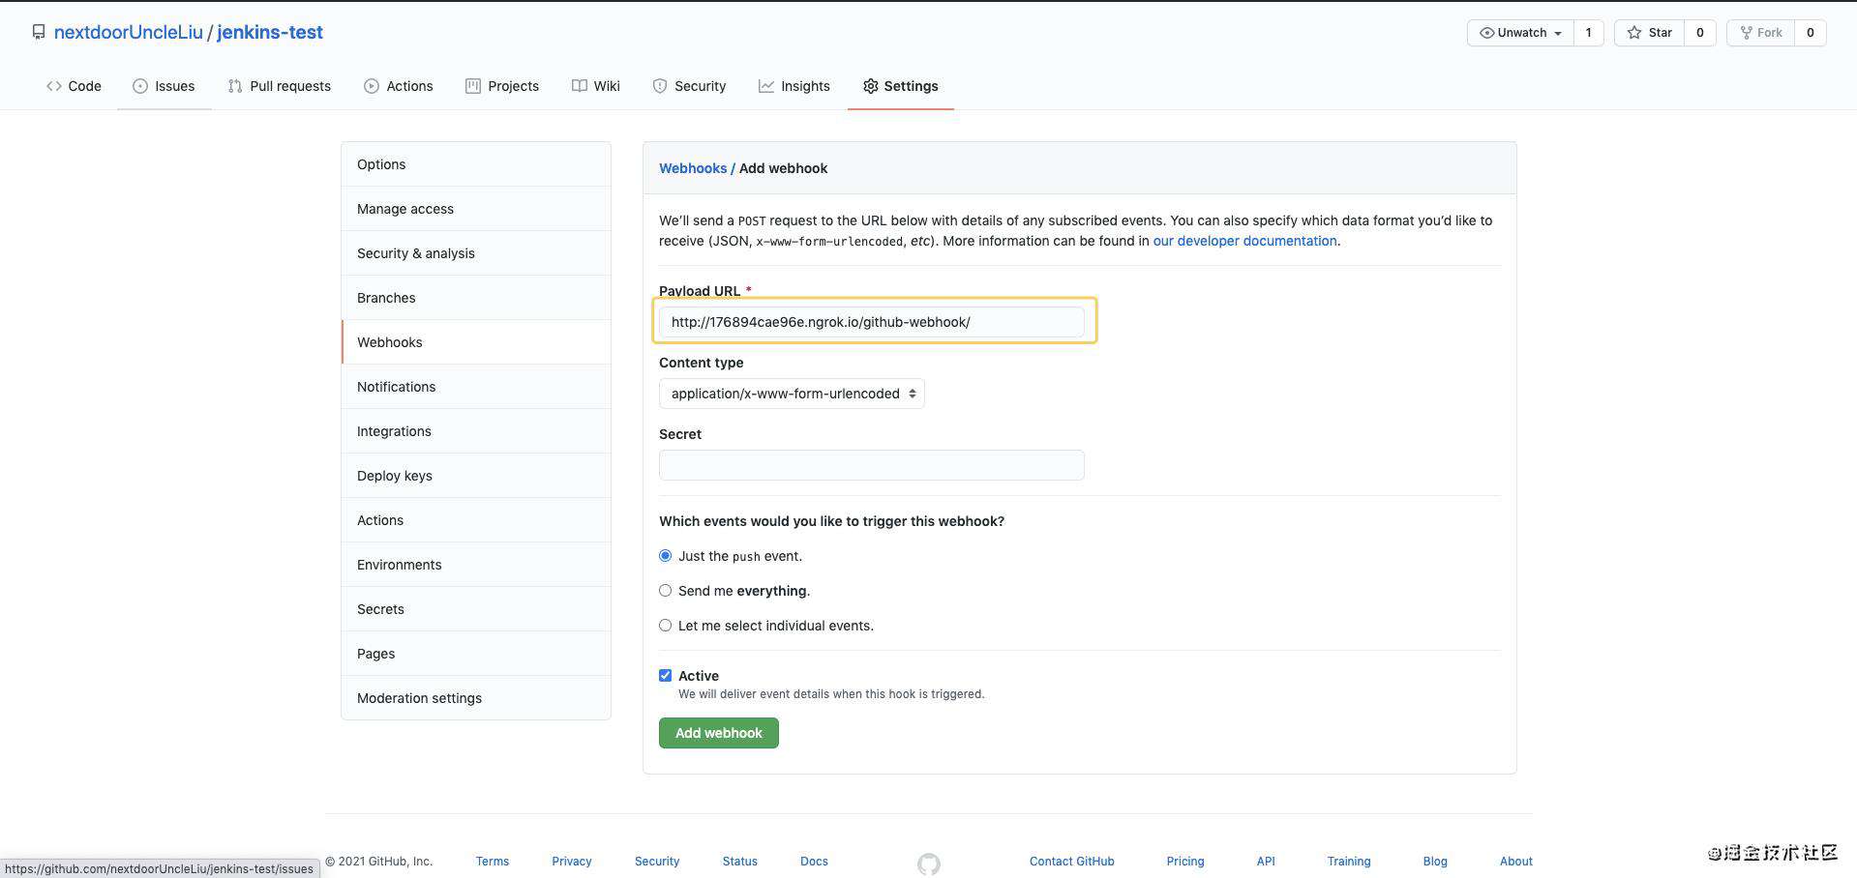The image size is (1857, 878).
Task: Click the Code tab angle-brackets icon
Action: [x=54, y=86]
